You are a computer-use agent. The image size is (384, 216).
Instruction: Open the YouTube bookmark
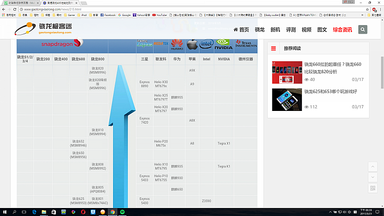pyautogui.click(x=159, y=15)
